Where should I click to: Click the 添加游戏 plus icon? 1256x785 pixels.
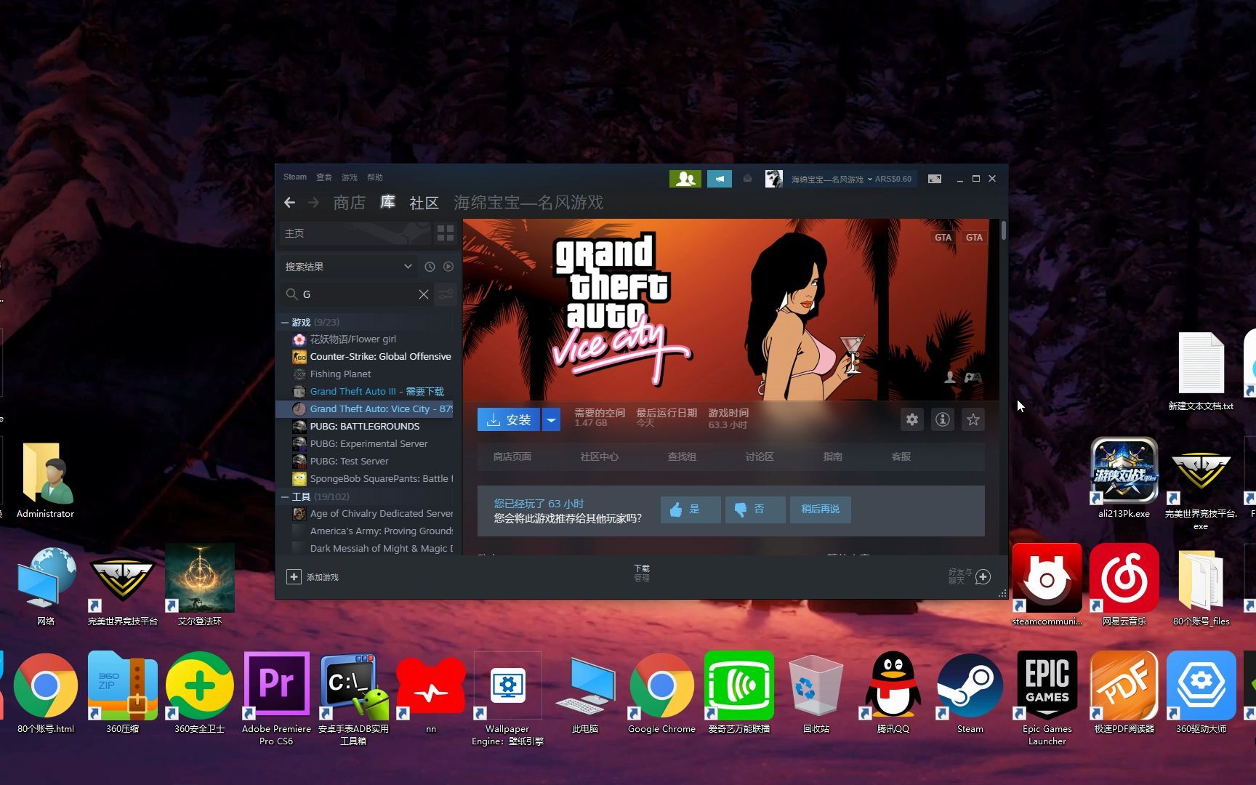(x=294, y=577)
